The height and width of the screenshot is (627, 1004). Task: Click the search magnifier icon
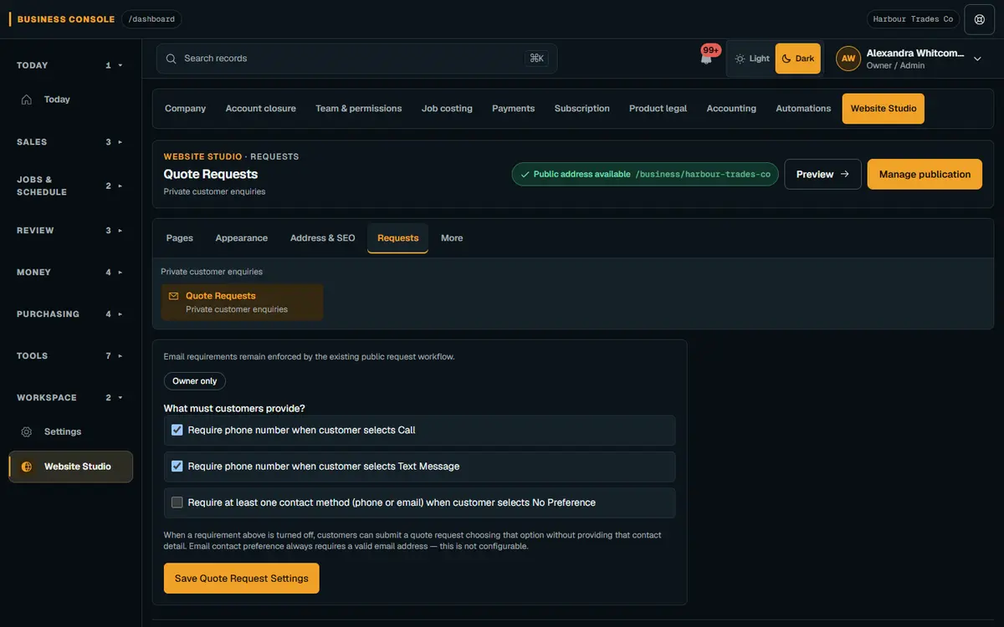pyautogui.click(x=171, y=59)
